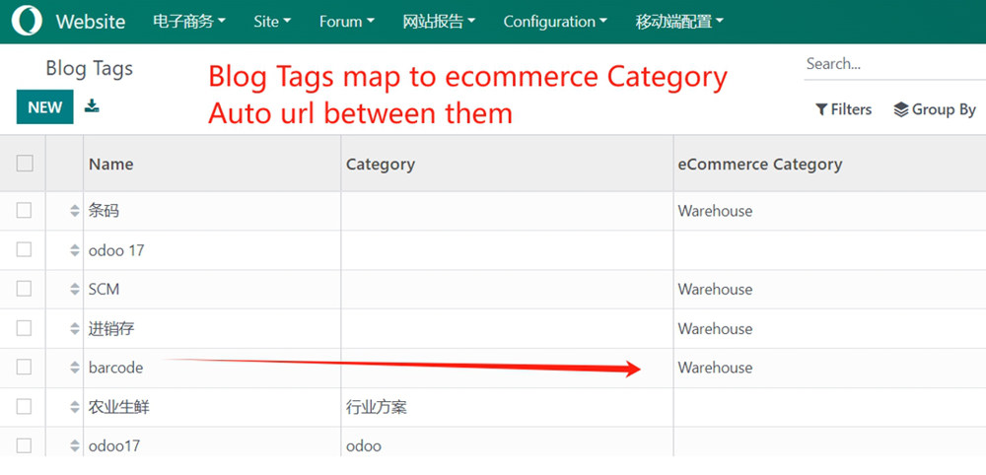This screenshot has height=475, width=986.
Task: Open the SCM tag record
Action: coord(104,289)
